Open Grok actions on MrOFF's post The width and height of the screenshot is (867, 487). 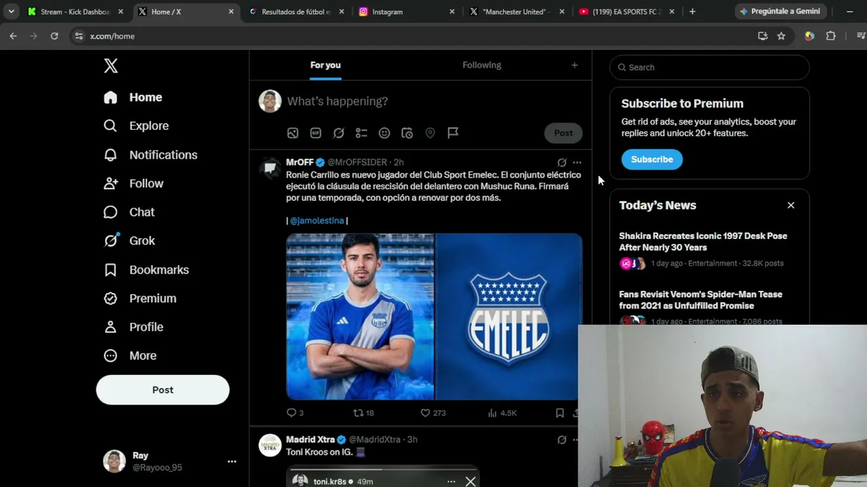click(x=562, y=162)
